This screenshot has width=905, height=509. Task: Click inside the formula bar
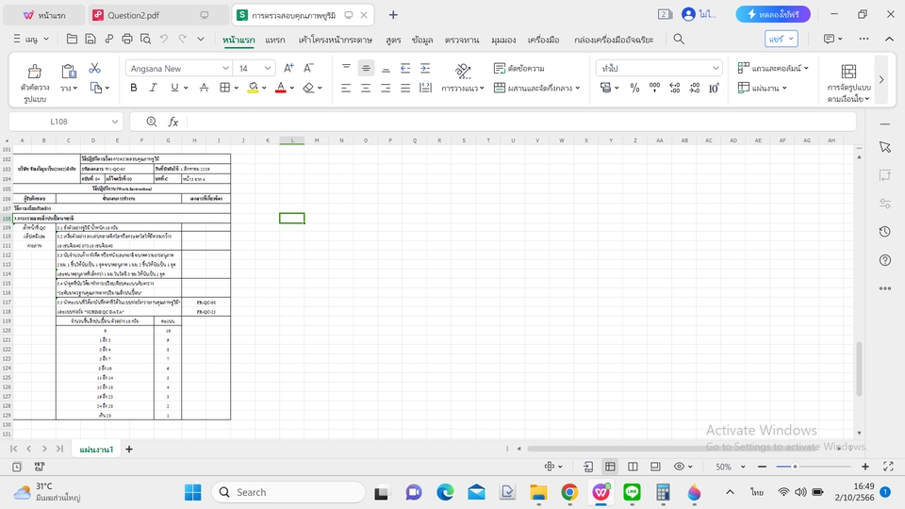519,122
